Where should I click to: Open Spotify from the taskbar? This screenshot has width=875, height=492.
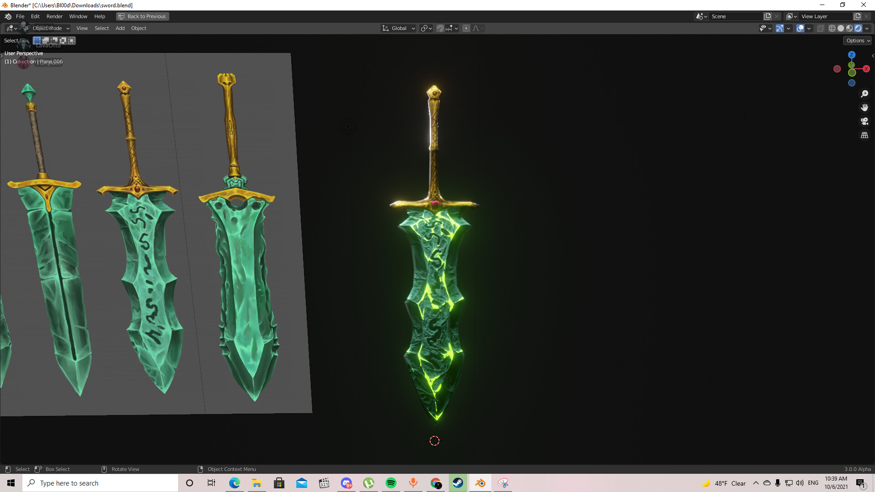(391, 483)
